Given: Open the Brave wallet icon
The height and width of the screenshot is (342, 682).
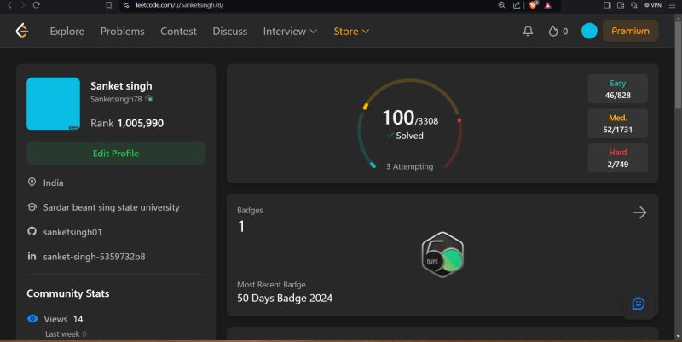Looking at the screenshot, I should (x=621, y=5).
